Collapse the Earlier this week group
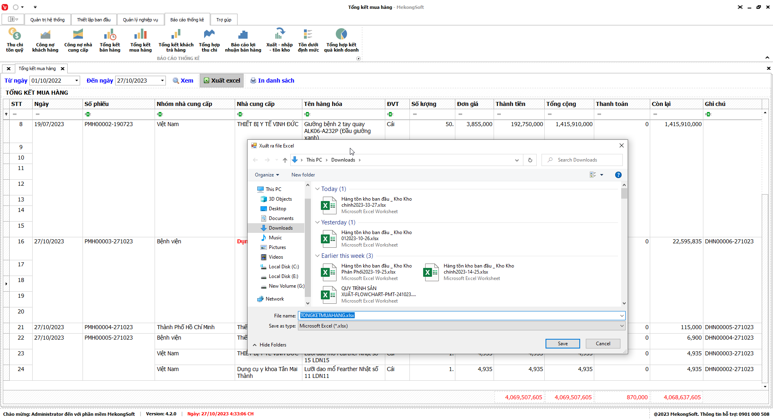 [317, 256]
